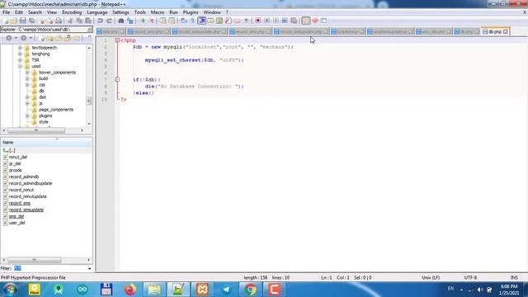Switch to the active db.php tab
This screenshot has height=297, width=528.
pyautogui.click(x=495, y=31)
